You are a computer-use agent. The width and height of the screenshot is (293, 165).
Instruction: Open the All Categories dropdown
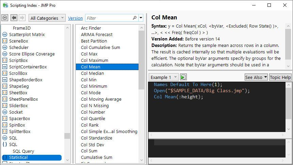pos(47,18)
